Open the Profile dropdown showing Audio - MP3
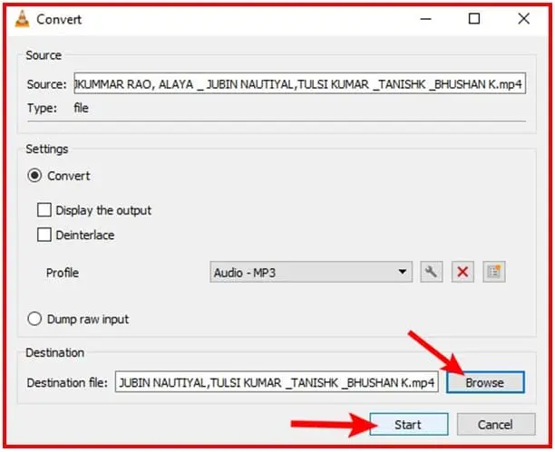Screen dimensions: 555x452 [x=311, y=272]
